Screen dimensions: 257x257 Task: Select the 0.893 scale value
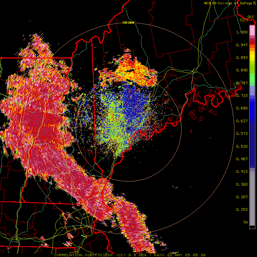coord(242,57)
